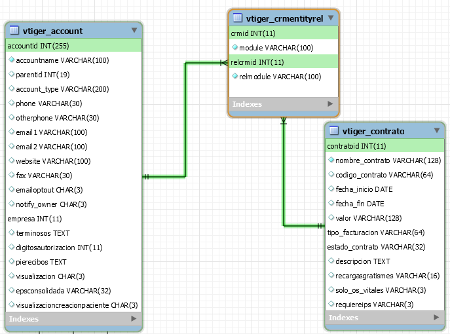The width and height of the screenshot is (450, 334).
Task: Select the pierecibos TEXT column
Action: point(73,262)
